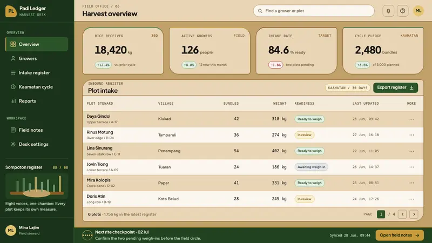
Task: Open the notifications bell
Action: [x=388, y=11]
